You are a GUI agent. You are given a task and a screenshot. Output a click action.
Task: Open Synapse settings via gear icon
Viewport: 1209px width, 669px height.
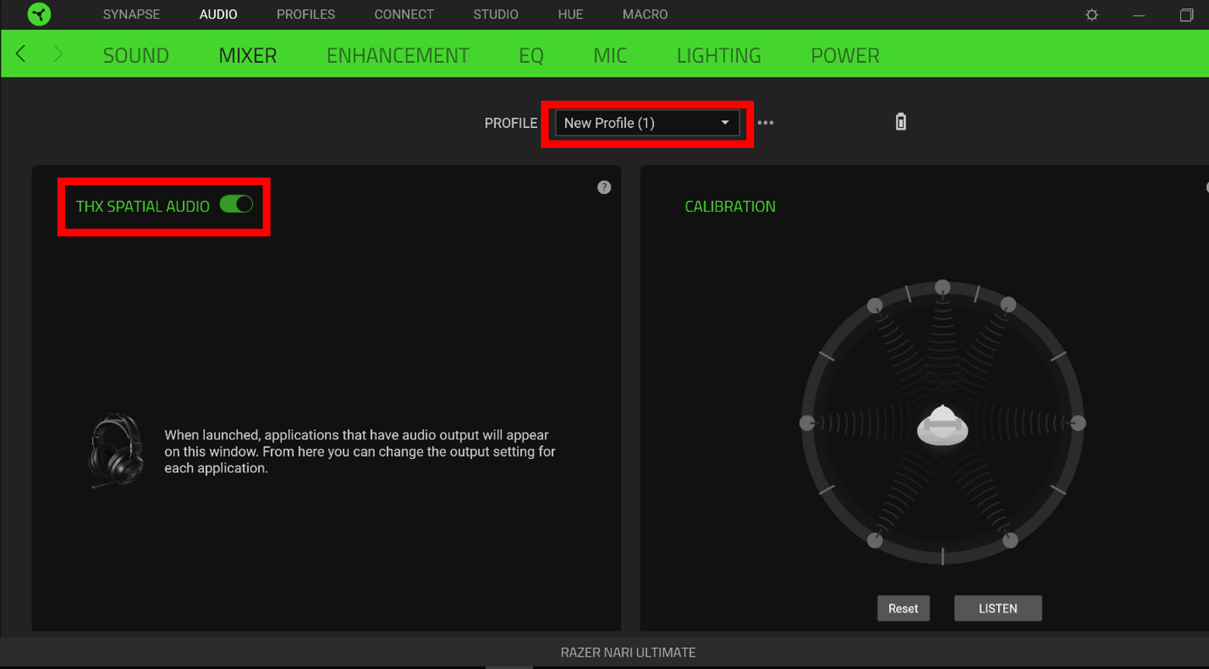point(1091,14)
